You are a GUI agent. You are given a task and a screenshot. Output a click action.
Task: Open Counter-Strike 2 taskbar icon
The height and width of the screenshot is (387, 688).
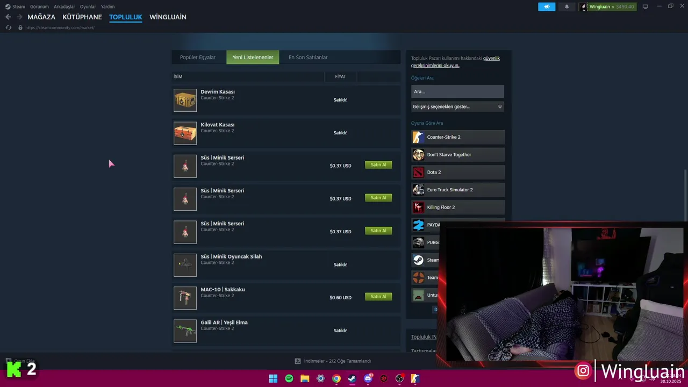[415, 378]
